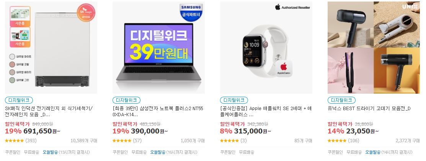426x161 pixels.
Task: Open the Samsung laptop 39만원대 image
Action: (x=159, y=48)
